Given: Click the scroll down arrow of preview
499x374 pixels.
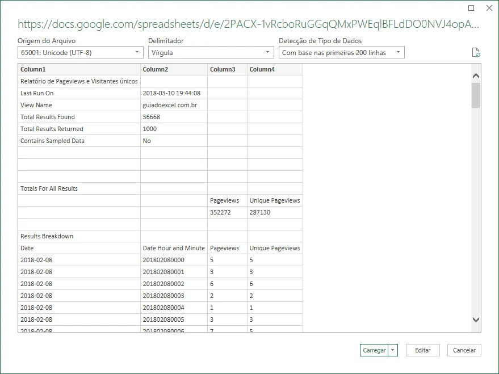Looking at the screenshot, I should (x=476, y=320).
